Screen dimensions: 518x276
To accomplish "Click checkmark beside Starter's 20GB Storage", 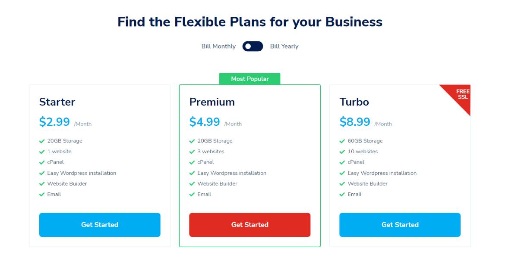I will 42,141.
